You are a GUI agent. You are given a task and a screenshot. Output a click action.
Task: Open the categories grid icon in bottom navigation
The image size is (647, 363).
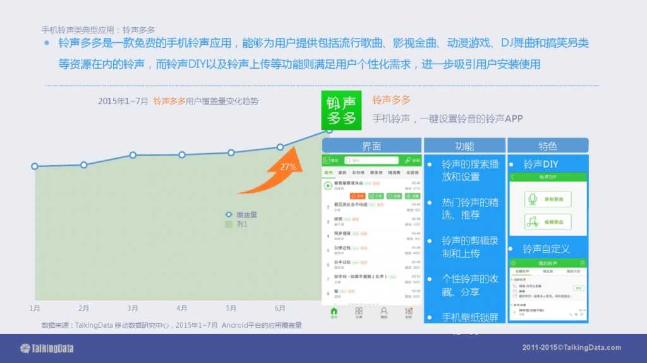click(358, 311)
